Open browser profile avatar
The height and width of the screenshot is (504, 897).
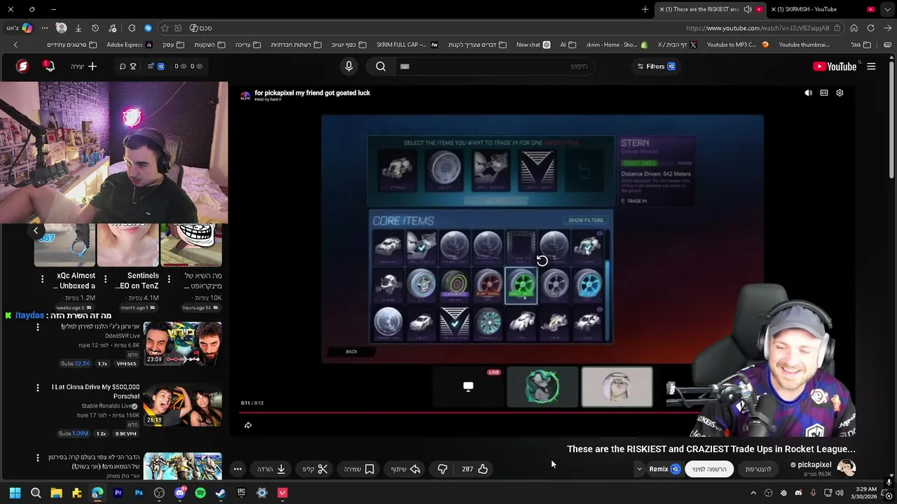[61, 28]
